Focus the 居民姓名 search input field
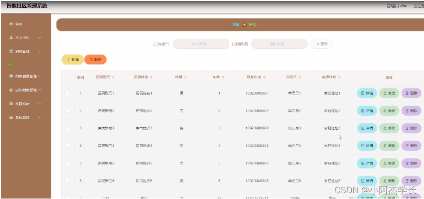The width and height of the screenshot is (424, 199). 279,44
